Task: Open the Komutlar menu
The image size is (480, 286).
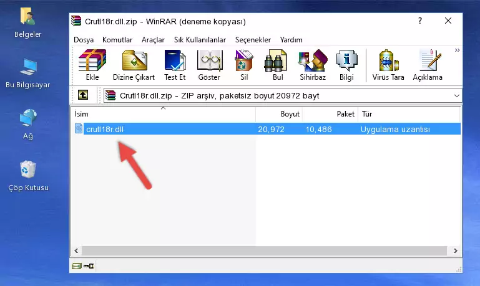Action: pos(117,40)
